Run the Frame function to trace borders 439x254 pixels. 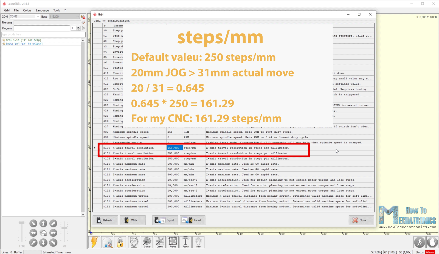(x=173, y=242)
